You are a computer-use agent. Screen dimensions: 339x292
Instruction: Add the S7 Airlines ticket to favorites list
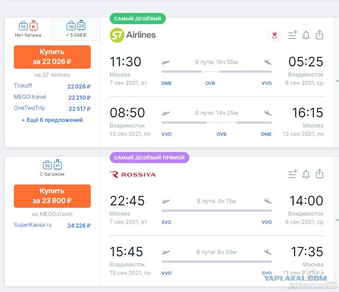point(293,35)
